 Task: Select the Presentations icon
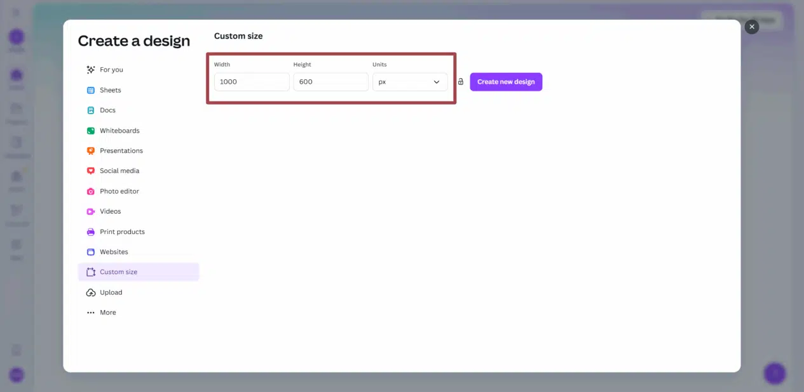[90, 150]
